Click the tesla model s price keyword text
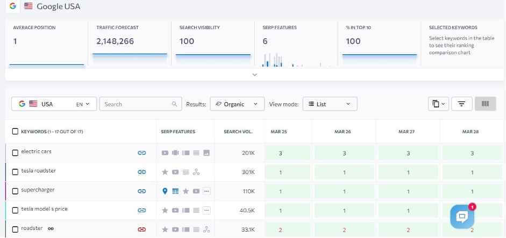Screen dimensions: 506x238 pos(44,208)
